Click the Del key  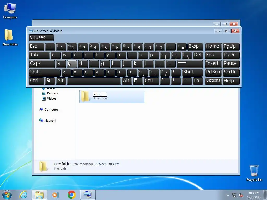[198, 55]
